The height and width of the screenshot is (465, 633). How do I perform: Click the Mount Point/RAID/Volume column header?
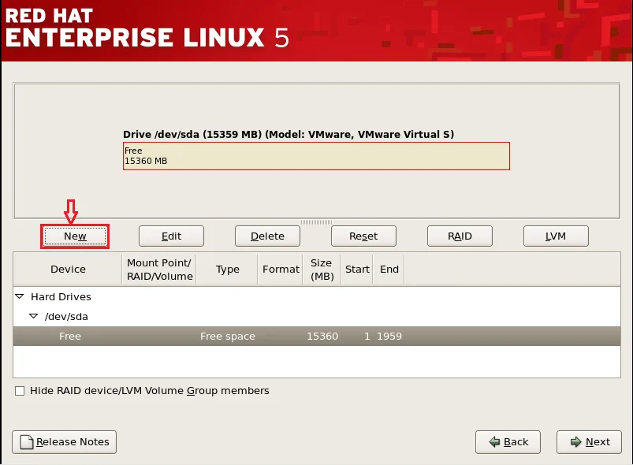[159, 270]
